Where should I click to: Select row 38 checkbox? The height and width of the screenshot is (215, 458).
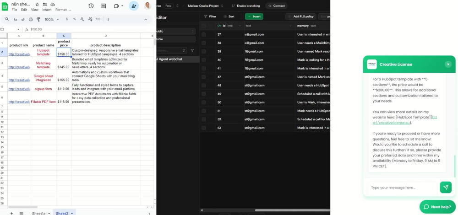pos(204,43)
